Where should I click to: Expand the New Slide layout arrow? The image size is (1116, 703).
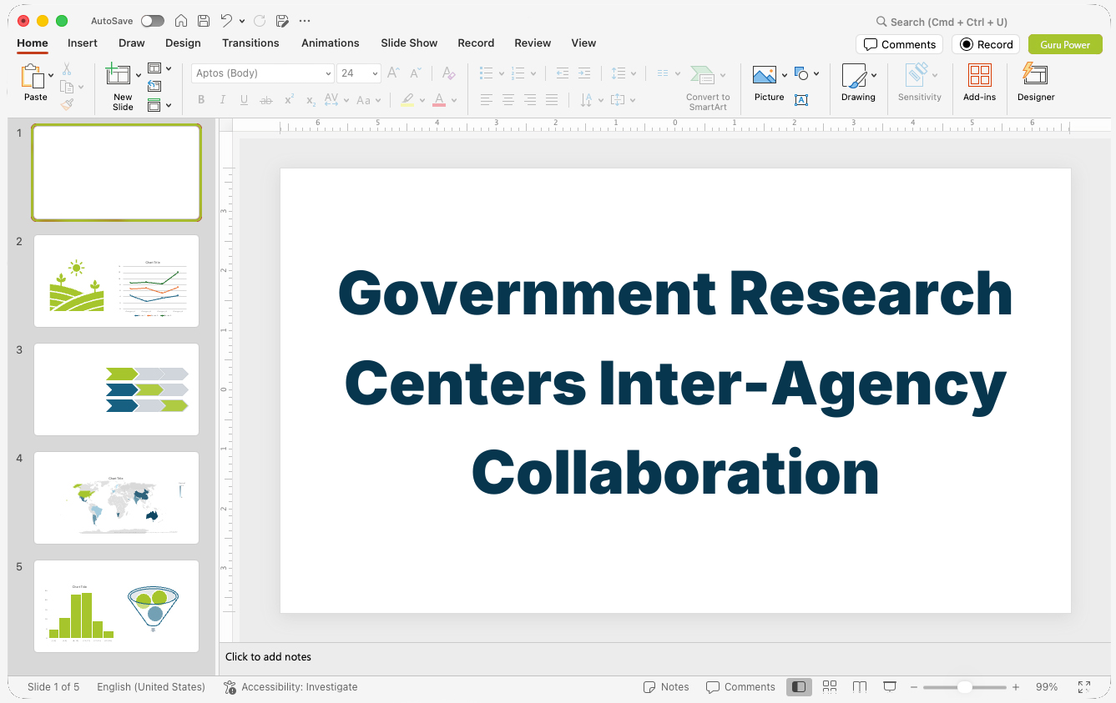tap(139, 76)
